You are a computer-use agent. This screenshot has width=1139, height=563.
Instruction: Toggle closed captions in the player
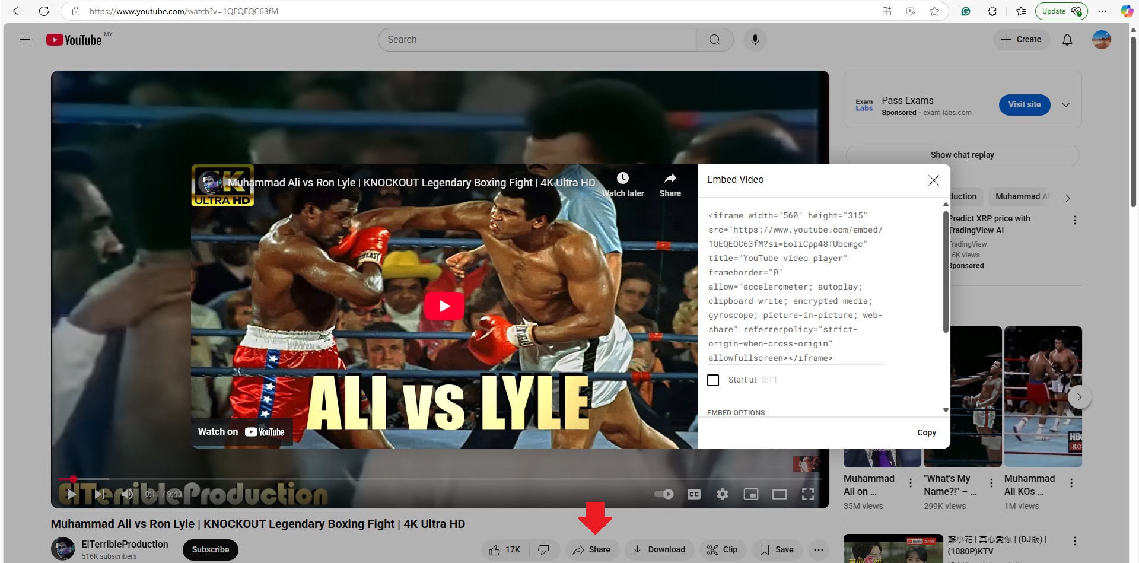(693, 494)
